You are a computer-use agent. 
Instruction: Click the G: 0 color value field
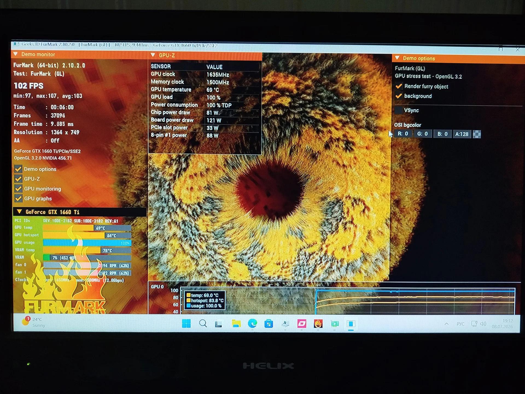(x=422, y=134)
